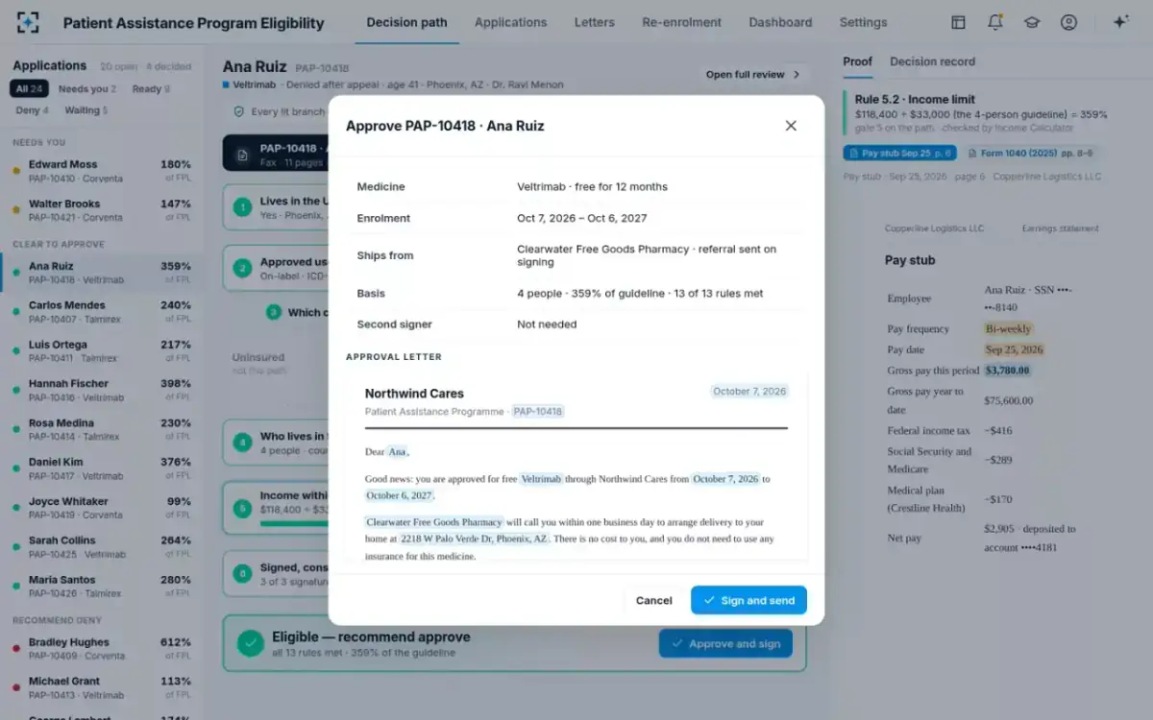Image resolution: width=1153 pixels, height=720 pixels.
Task: Filter applications by All 24
Action: (x=29, y=89)
